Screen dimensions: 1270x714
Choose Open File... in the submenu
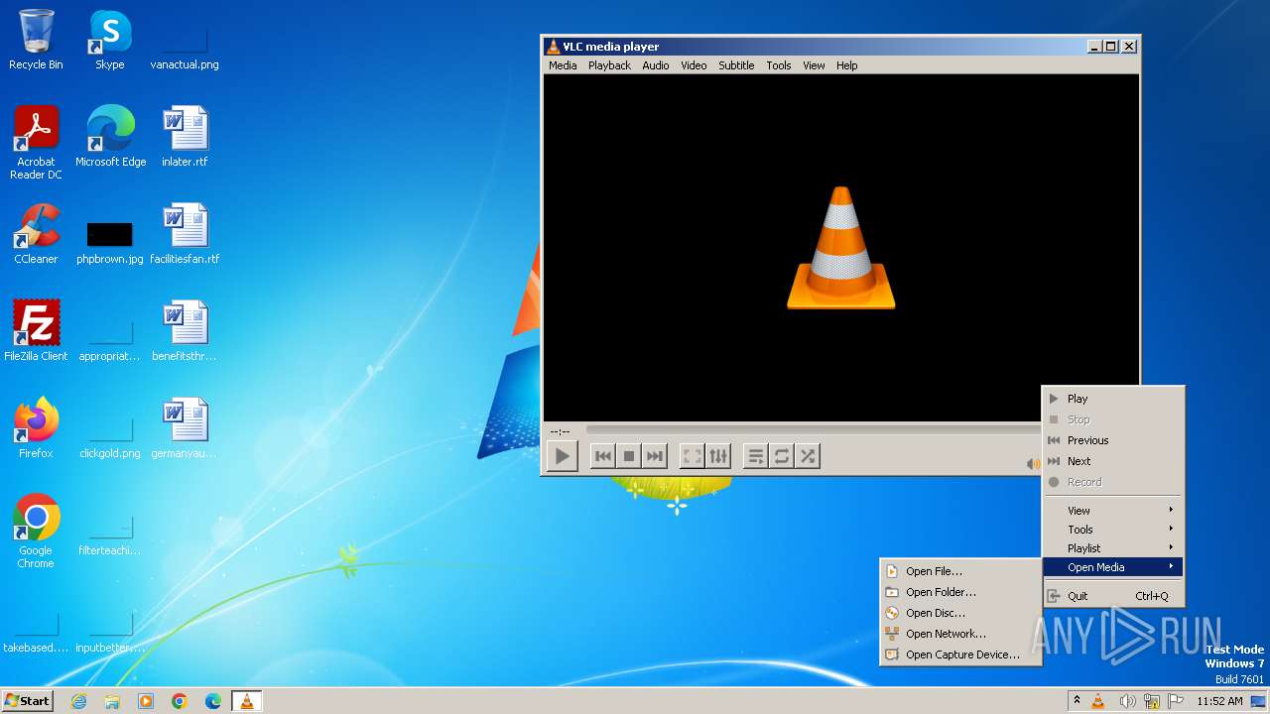coord(959,571)
